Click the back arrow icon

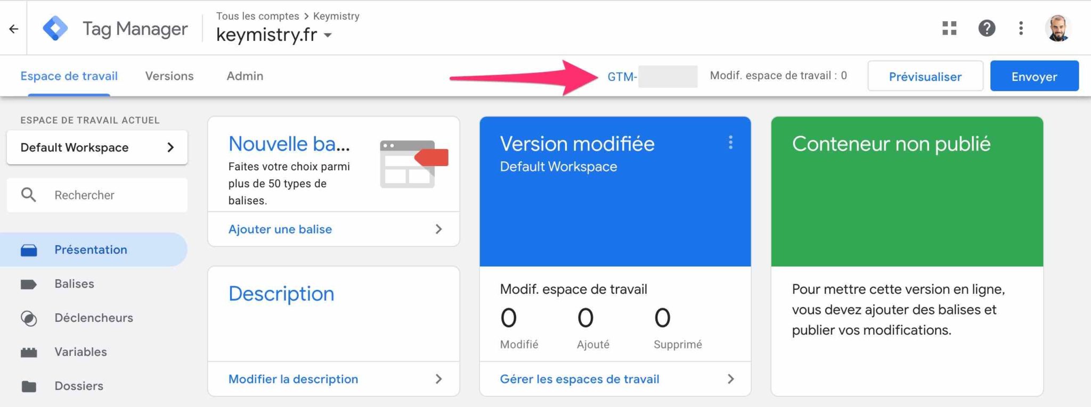pos(14,29)
